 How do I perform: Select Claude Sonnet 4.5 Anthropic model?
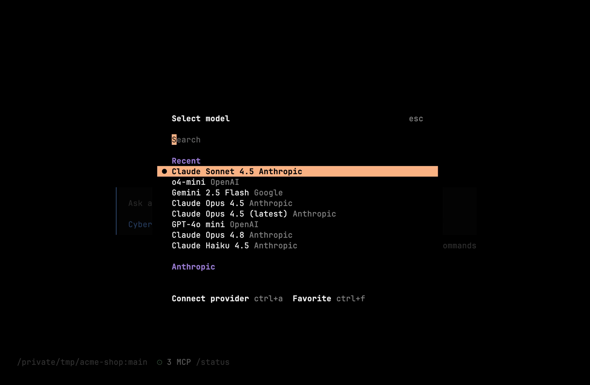[297, 171]
